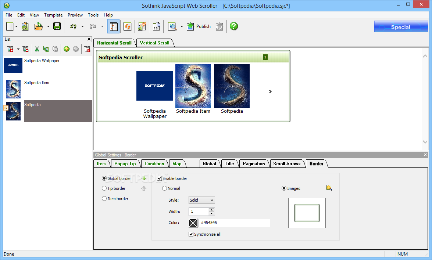Click pagination page 1 indicator
432x260 pixels.
(x=265, y=57)
